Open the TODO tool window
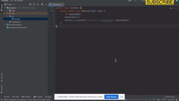179x101 pixels. click(x=16, y=97)
